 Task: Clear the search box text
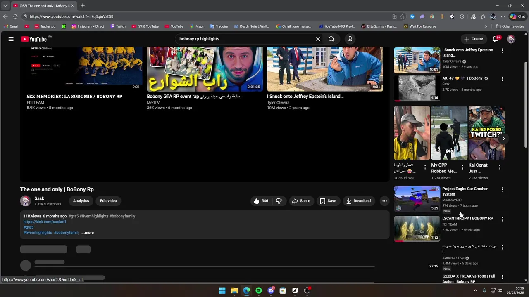pyautogui.click(x=318, y=39)
